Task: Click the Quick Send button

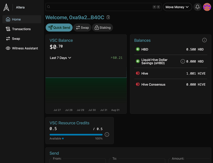Action: 59,27
